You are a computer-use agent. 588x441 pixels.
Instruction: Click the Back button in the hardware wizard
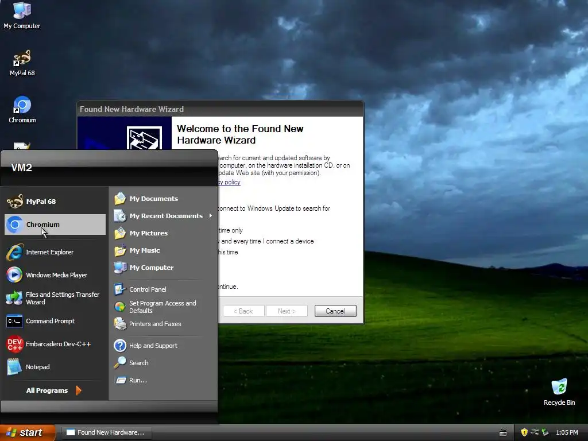point(243,311)
